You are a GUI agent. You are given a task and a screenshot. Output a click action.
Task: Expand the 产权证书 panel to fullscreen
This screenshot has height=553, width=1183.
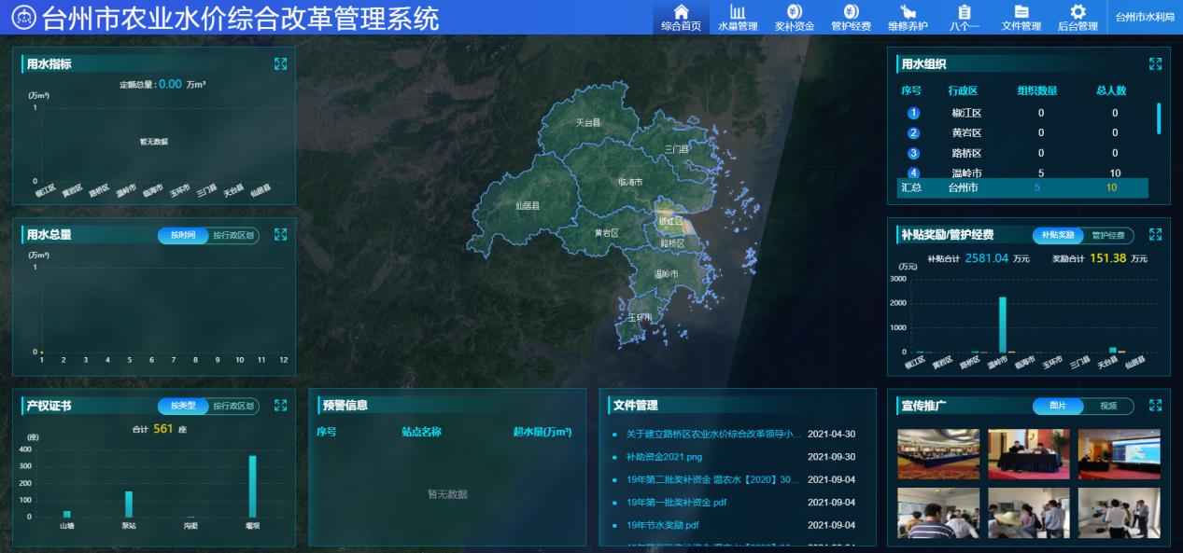[280, 406]
